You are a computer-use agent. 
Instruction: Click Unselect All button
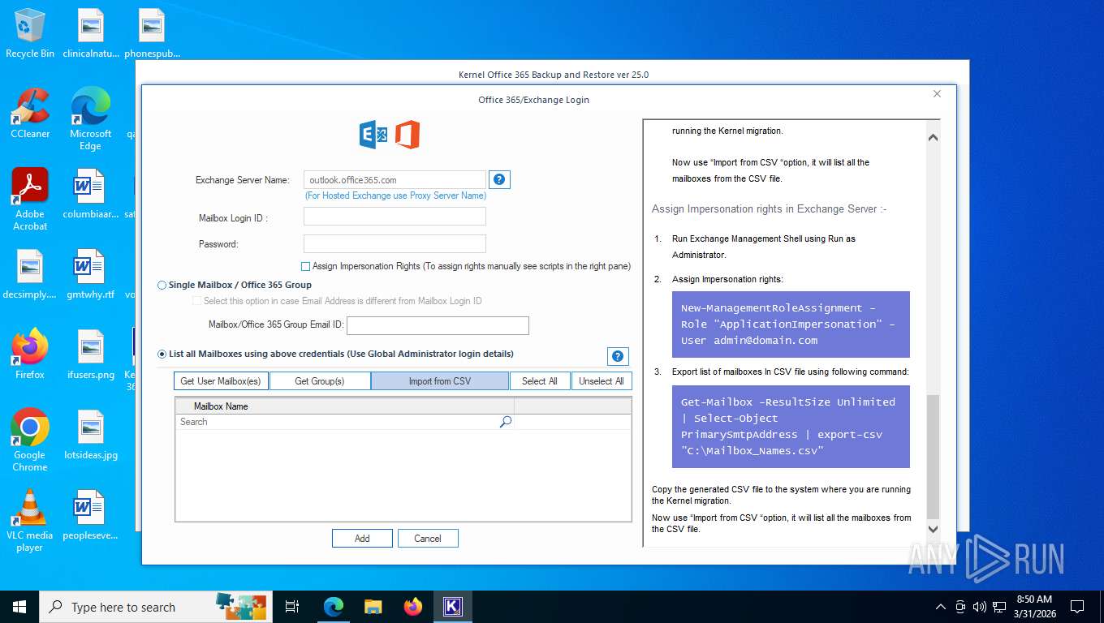(602, 381)
